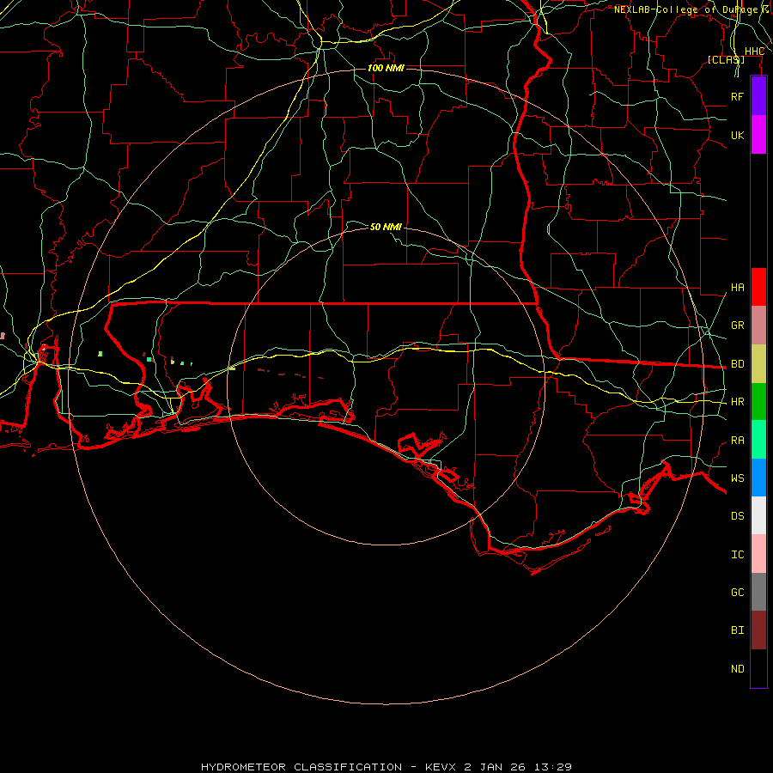Click the HA legend label
This screenshot has height=773, width=773.
tap(737, 287)
